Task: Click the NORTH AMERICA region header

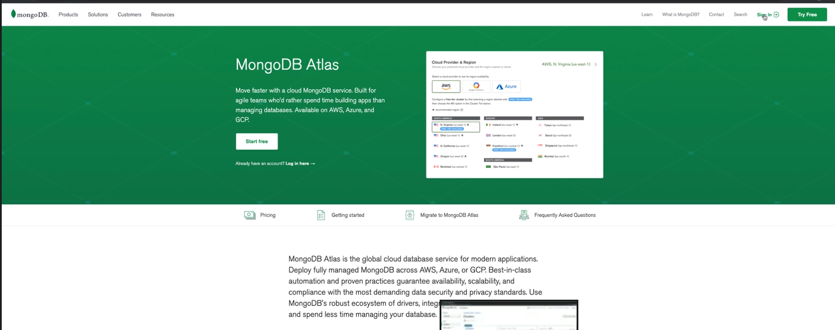Action: (456, 118)
